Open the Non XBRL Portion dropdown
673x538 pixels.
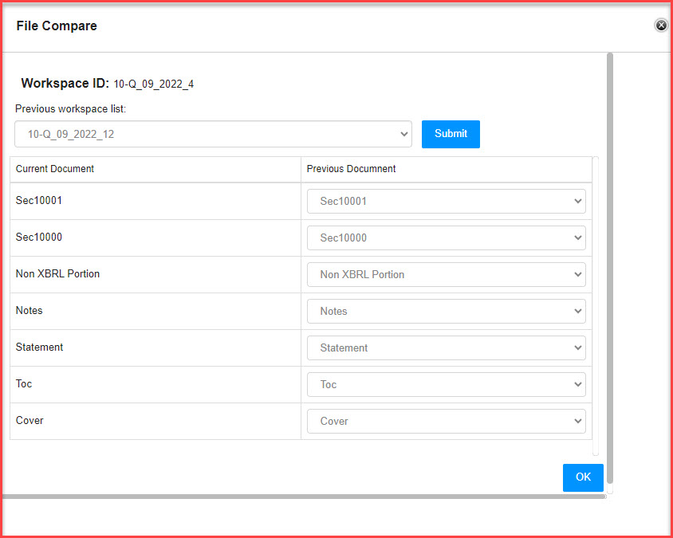click(x=447, y=274)
